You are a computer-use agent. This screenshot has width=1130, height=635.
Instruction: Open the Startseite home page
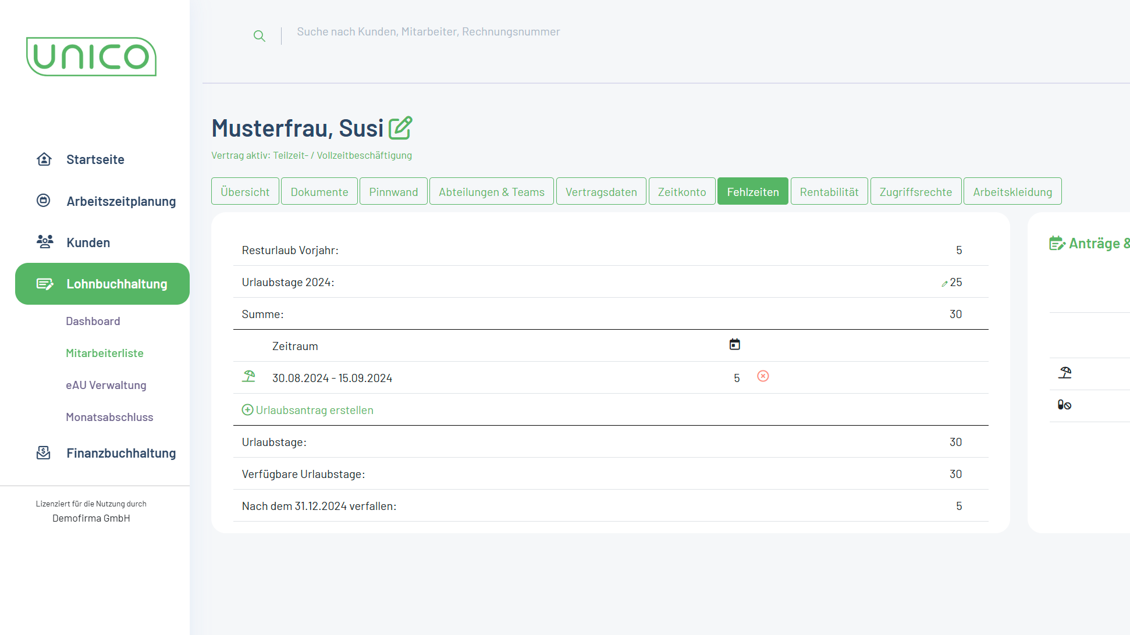[95, 159]
